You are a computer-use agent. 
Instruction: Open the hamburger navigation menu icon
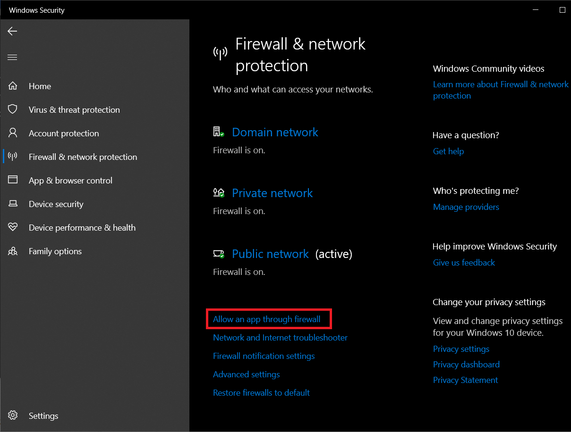[x=12, y=58]
